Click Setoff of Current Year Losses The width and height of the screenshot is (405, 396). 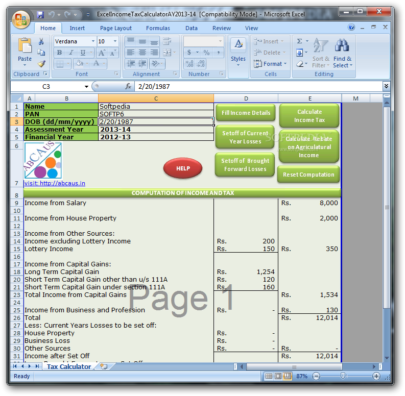(x=245, y=137)
